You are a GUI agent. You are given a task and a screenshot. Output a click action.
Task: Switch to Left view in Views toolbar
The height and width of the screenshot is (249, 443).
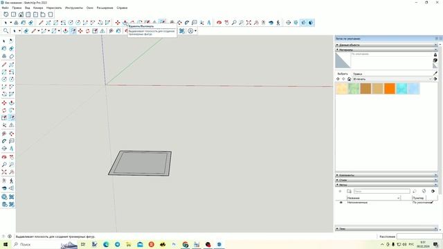[x=43, y=15]
